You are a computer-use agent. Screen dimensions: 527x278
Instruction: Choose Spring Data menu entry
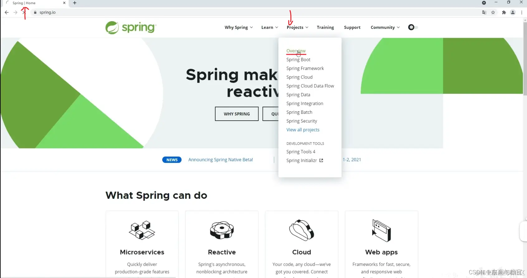pos(298,95)
